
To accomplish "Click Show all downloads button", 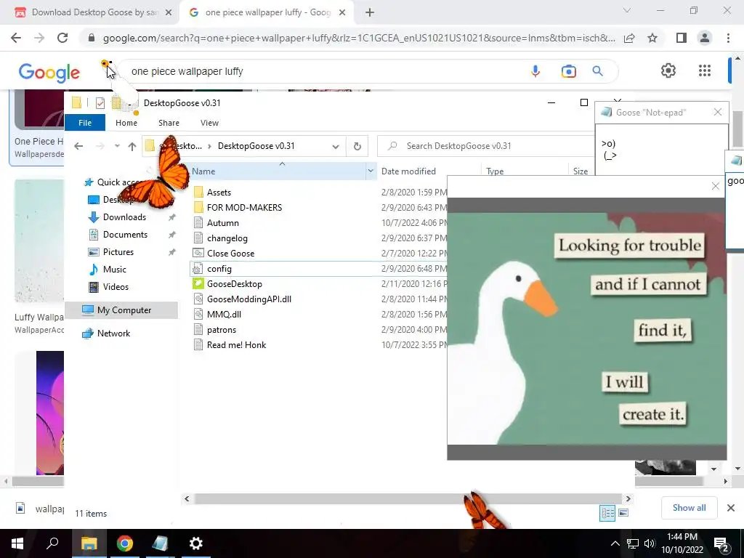I will [x=689, y=508].
